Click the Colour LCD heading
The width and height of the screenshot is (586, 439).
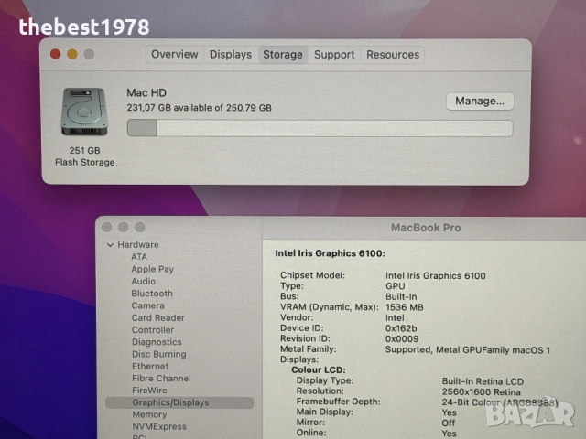tap(319, 369)
